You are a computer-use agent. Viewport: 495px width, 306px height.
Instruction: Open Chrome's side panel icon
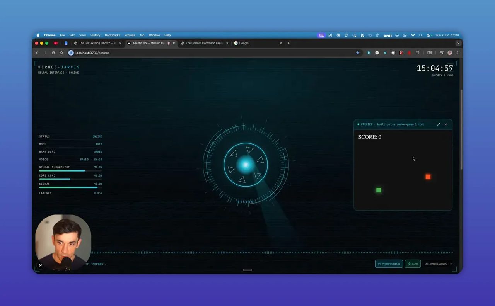(x=429, y=53)
